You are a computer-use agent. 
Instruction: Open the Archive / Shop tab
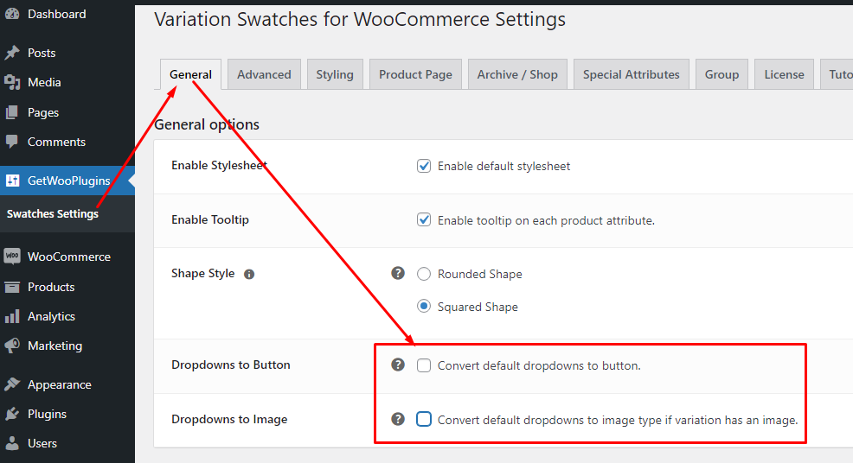517,74
